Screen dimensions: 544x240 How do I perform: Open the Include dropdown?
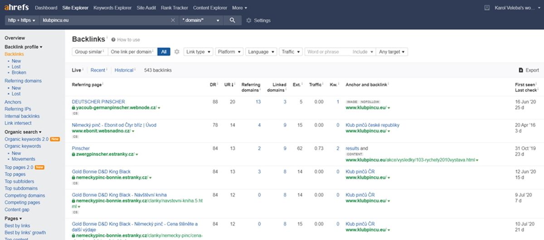tap(363, 52)
